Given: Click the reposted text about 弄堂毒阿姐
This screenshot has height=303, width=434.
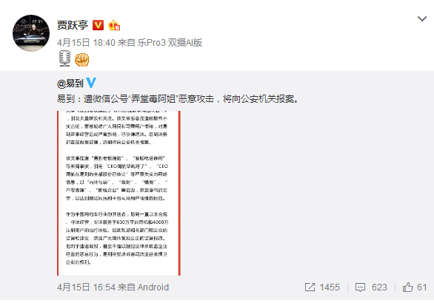Looking at the screenshot, I should (x=178, y=98).
